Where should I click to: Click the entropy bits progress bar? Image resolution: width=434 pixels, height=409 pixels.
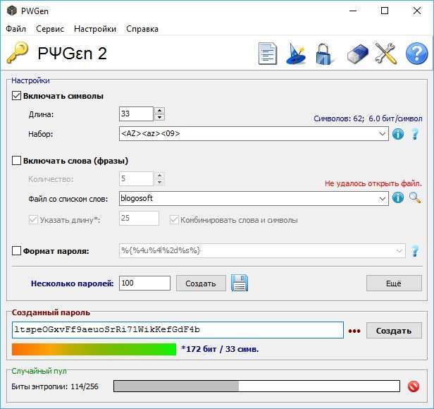click(257, 386)
